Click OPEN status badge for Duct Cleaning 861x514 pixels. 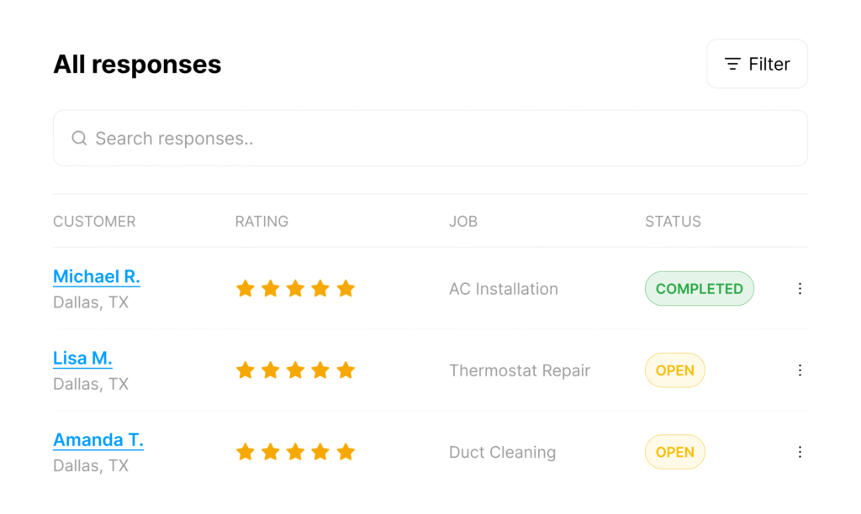[x=675, y=452]
